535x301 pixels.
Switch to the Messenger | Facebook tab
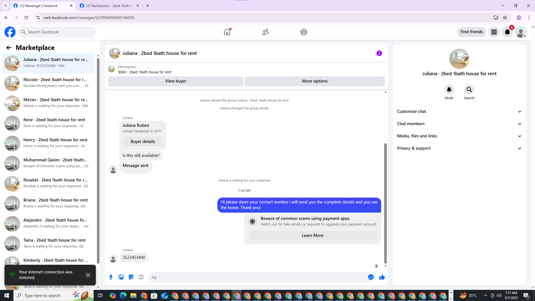point(43,6)
